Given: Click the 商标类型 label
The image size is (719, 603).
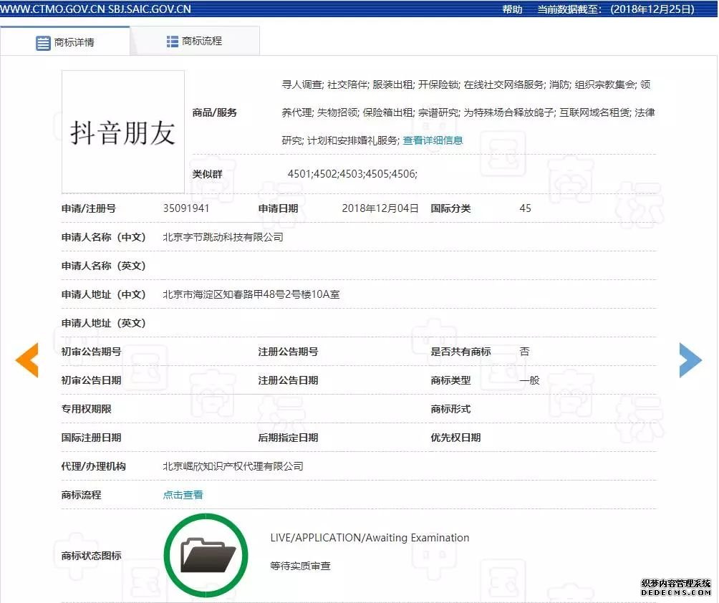Looking at the screenshot, I should [450, 380].
